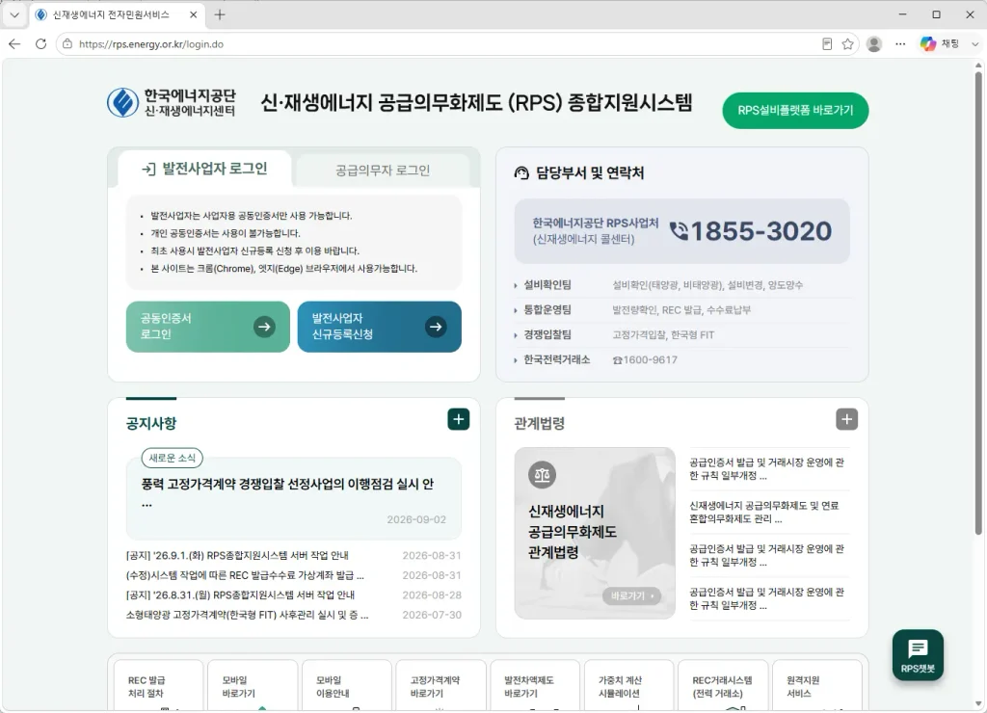
Task: Click the 한국에너지공단 logo
Action: pyautogui.click(x=172, y=102)
